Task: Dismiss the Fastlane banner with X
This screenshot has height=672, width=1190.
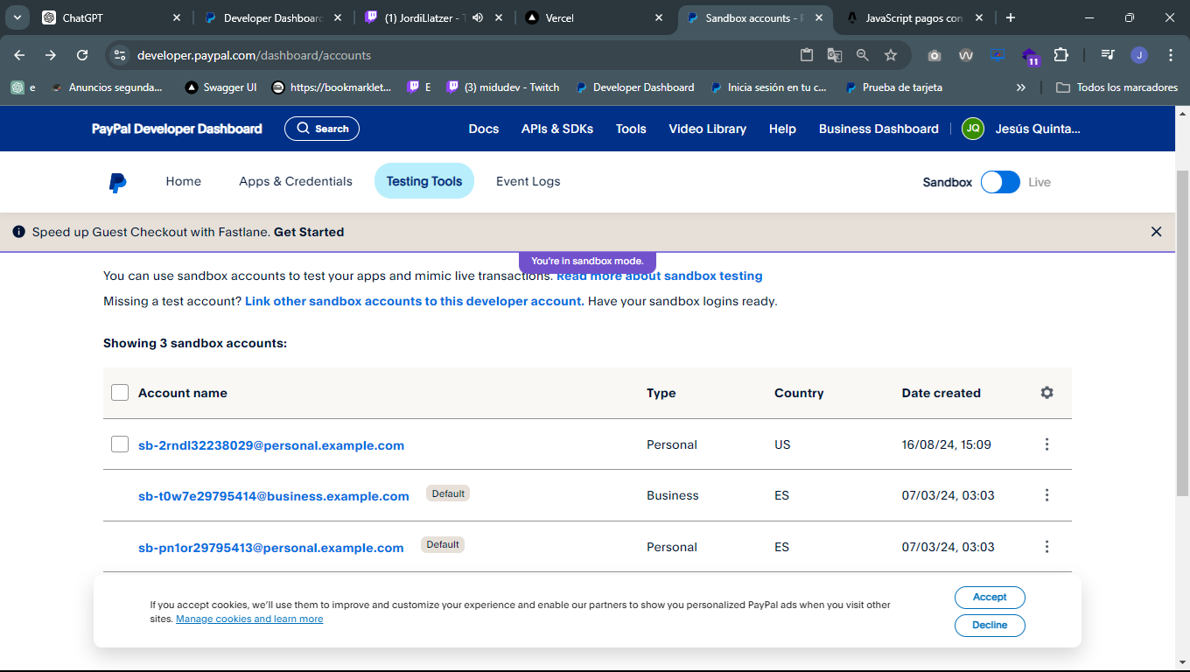Action: [1157, 232]
